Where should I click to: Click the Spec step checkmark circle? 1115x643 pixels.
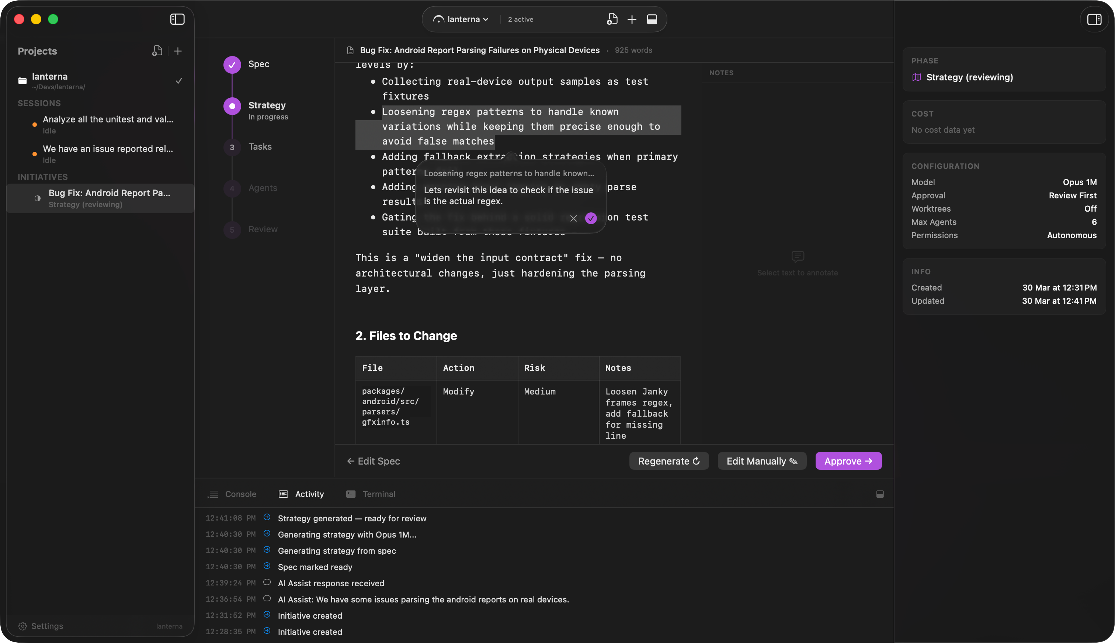coord(232,65)
